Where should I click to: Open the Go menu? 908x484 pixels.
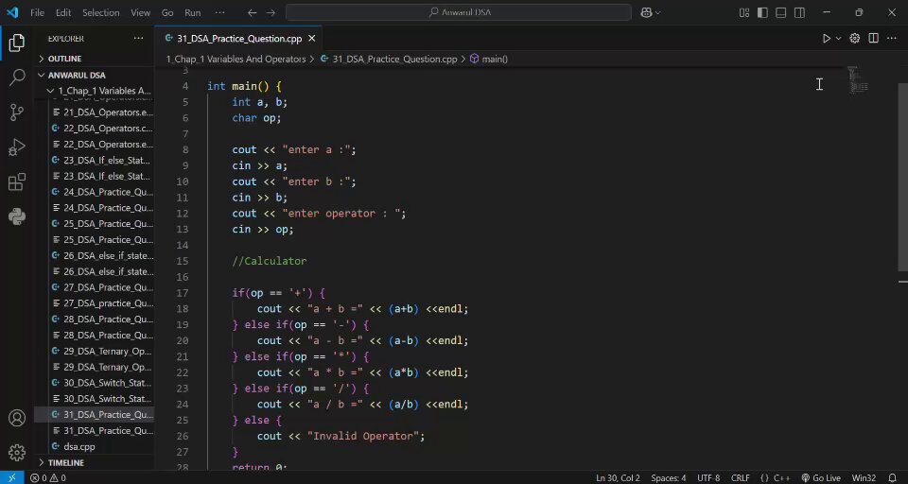click(x=167, y=12)
